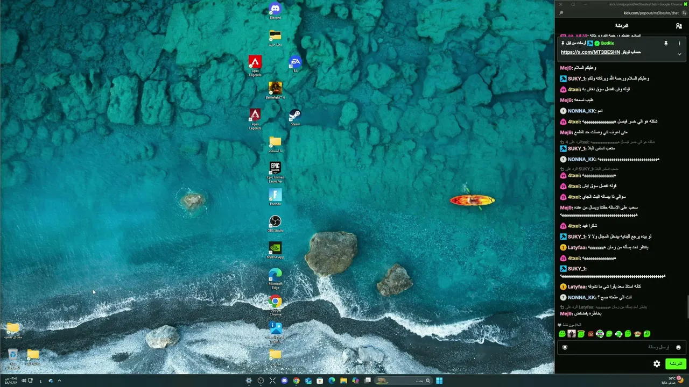Click the followers-only heart label

pyautogui.click(x=569, y=325)
